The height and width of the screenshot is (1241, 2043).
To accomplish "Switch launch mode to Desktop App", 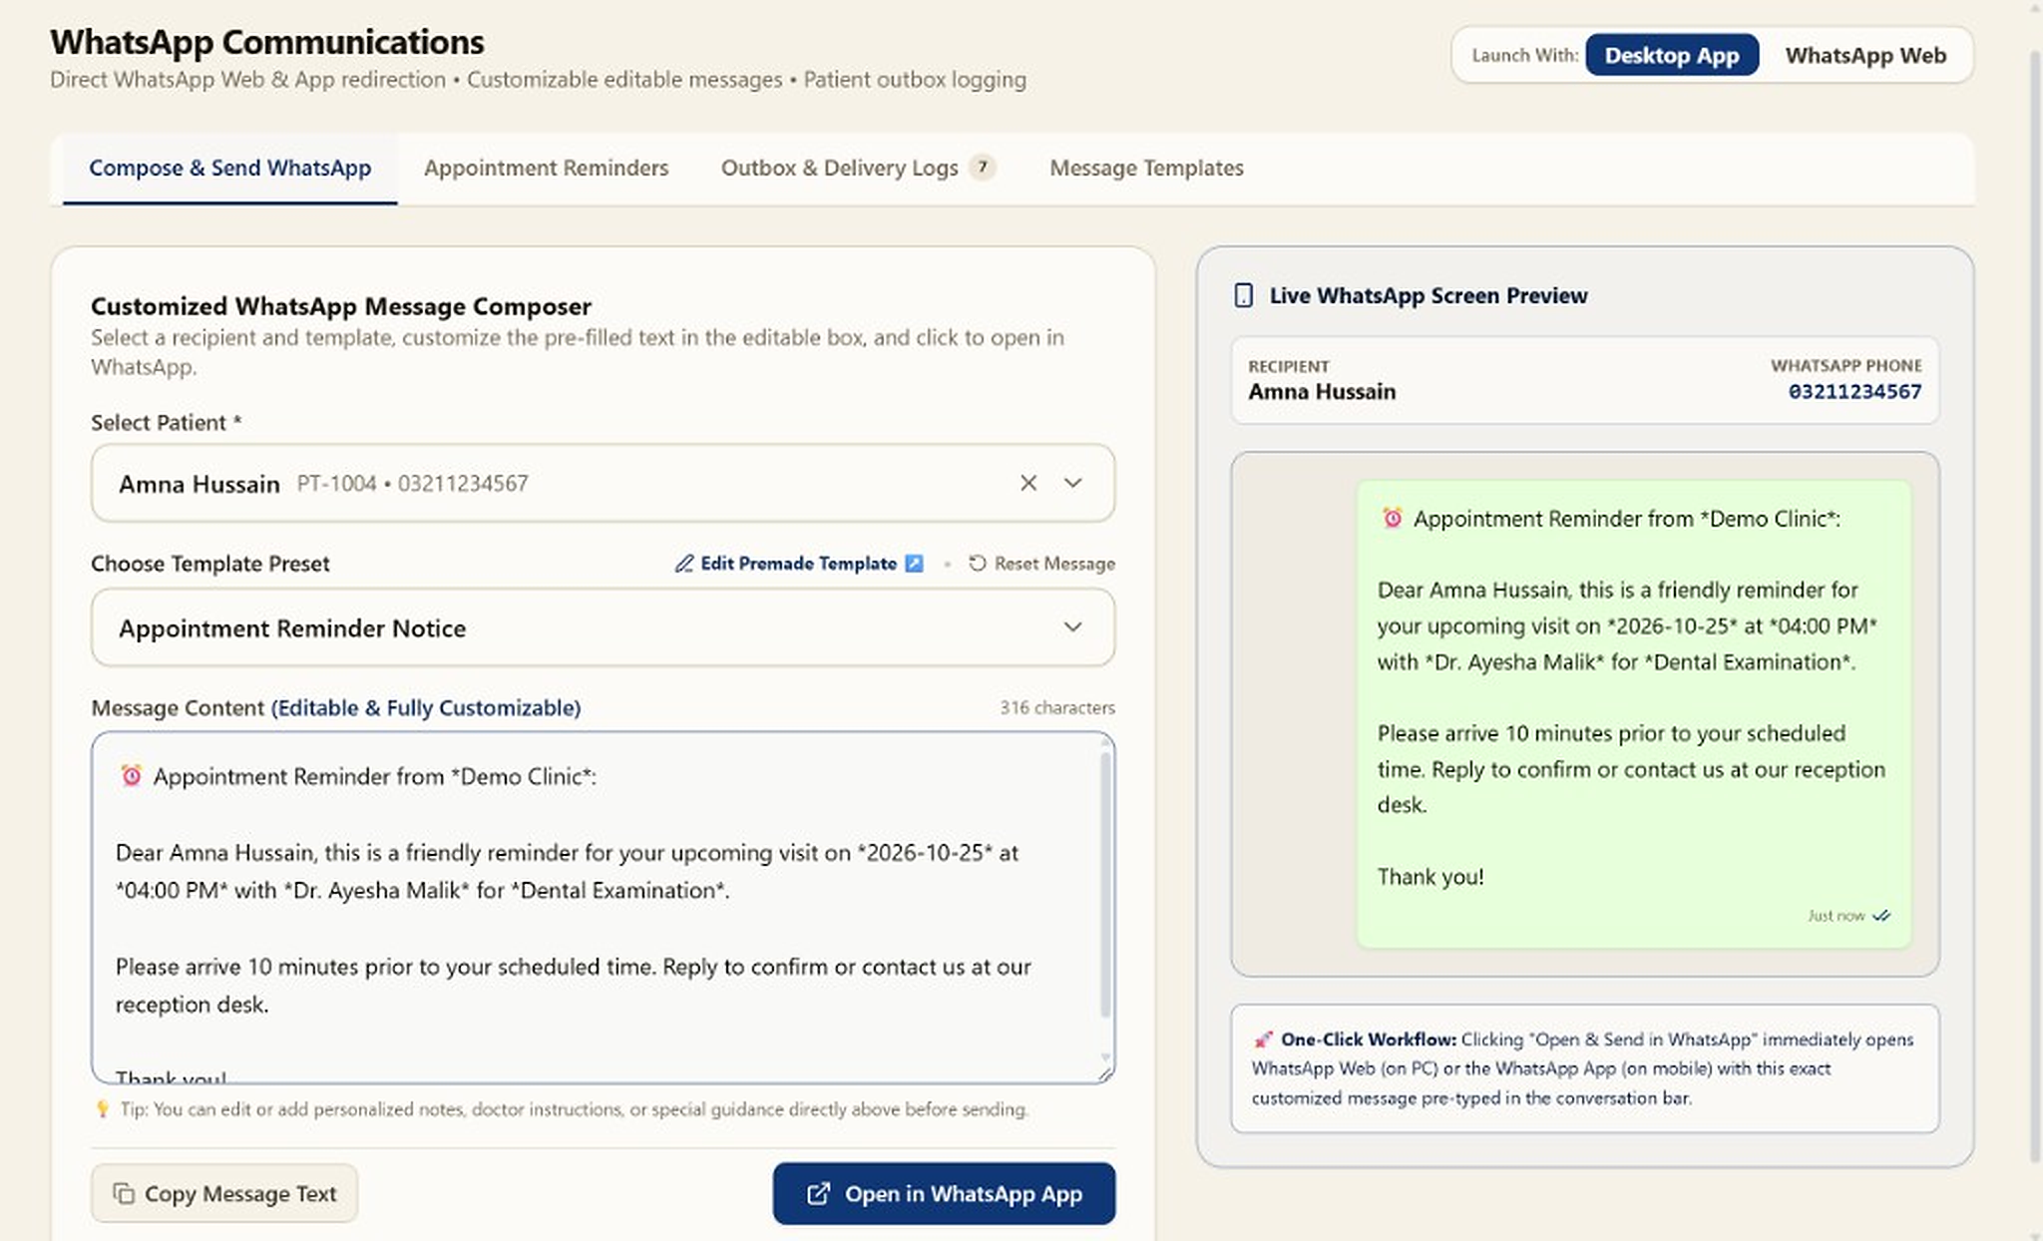I will (x=1672, y=55).
